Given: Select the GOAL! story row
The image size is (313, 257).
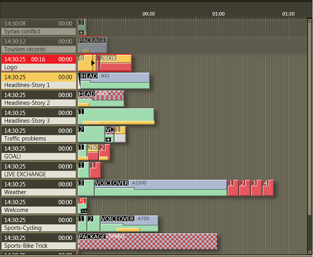Looking at the screenshot, I should point(38,152).
